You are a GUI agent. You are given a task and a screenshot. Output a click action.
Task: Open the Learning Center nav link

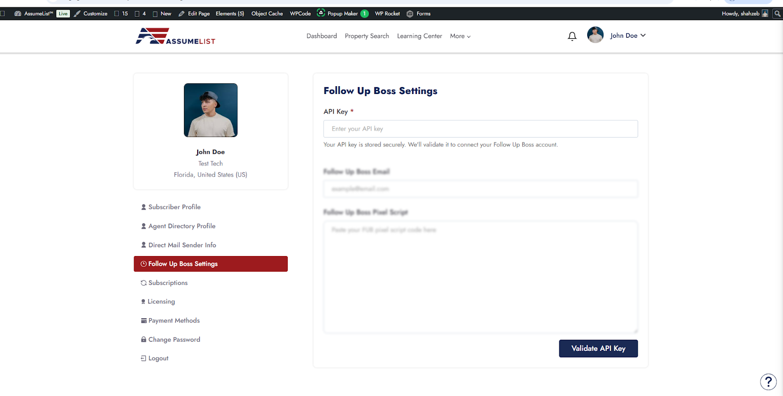419,36
